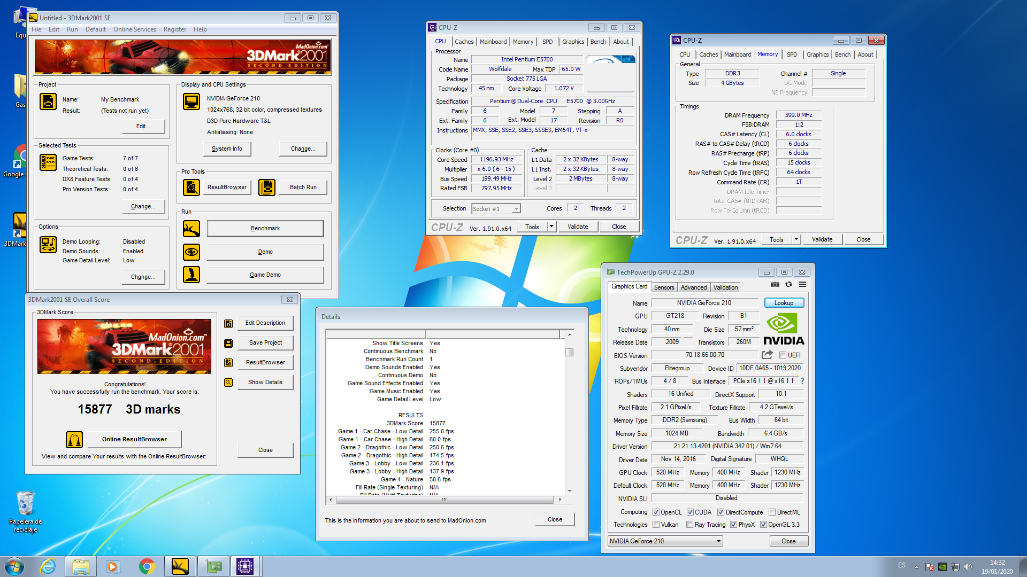Click the BIOS export share icon in GPU-Z
This screenshot has width=1027, height=577.
tap(767, 355)
